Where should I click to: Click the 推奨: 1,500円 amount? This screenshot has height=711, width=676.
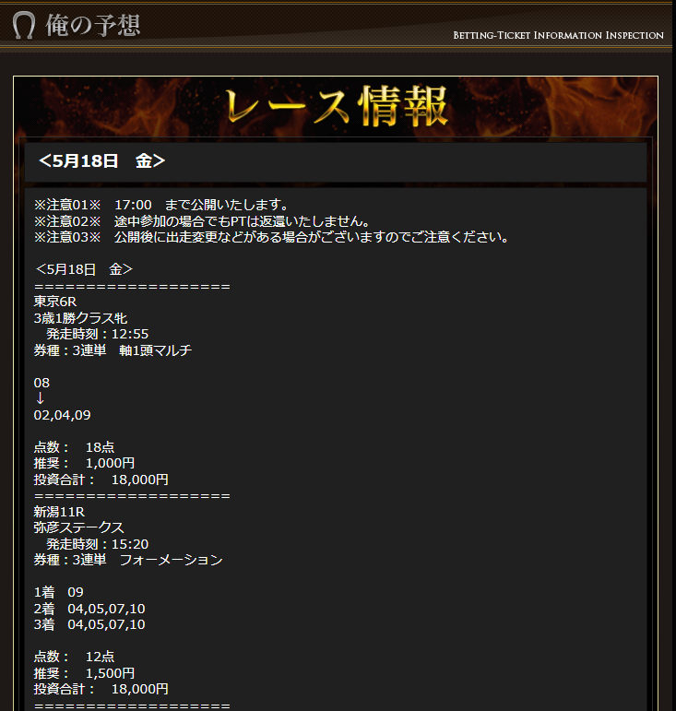point(84,673)
